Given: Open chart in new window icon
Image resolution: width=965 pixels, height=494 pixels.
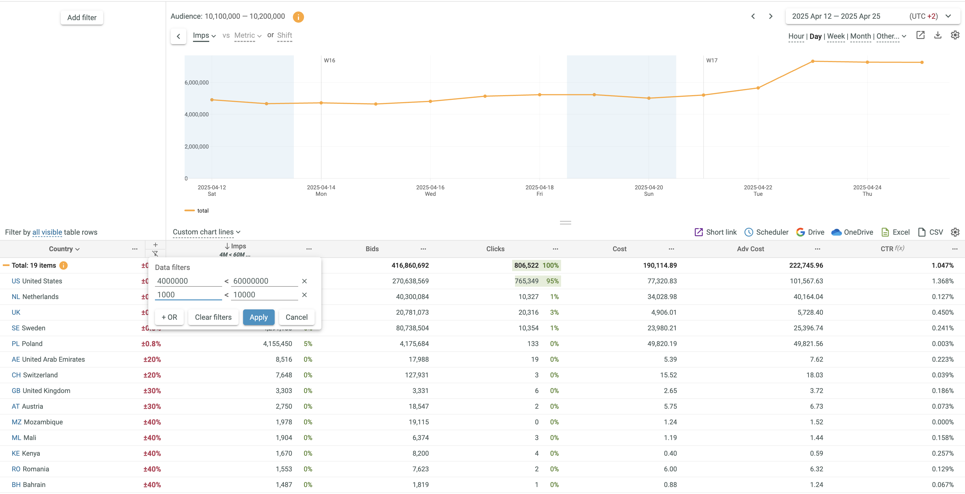Looking at the screenshot, I should point(921,35).
